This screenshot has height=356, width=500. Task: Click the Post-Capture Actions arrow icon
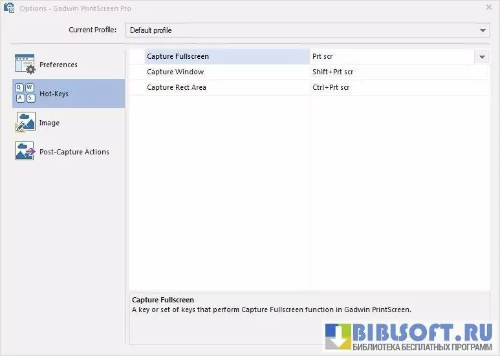(x=25, y=152)
